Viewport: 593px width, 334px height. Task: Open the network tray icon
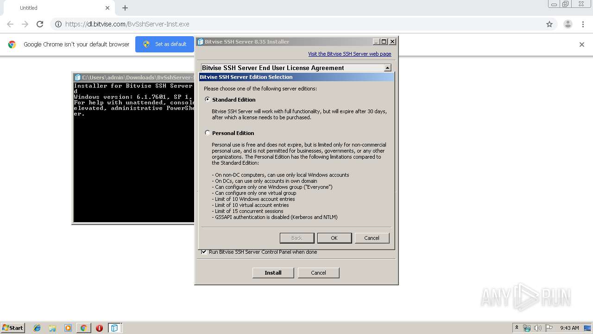527,328
